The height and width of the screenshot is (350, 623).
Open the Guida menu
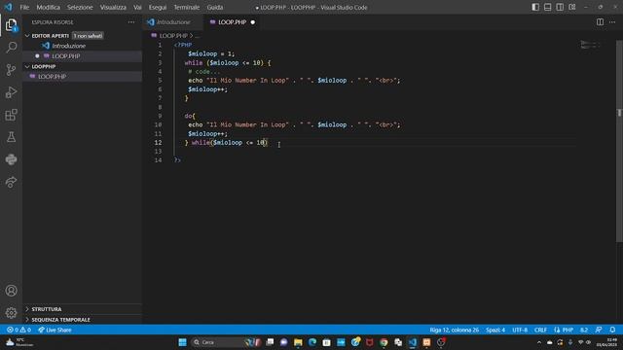tap(215, 7)
